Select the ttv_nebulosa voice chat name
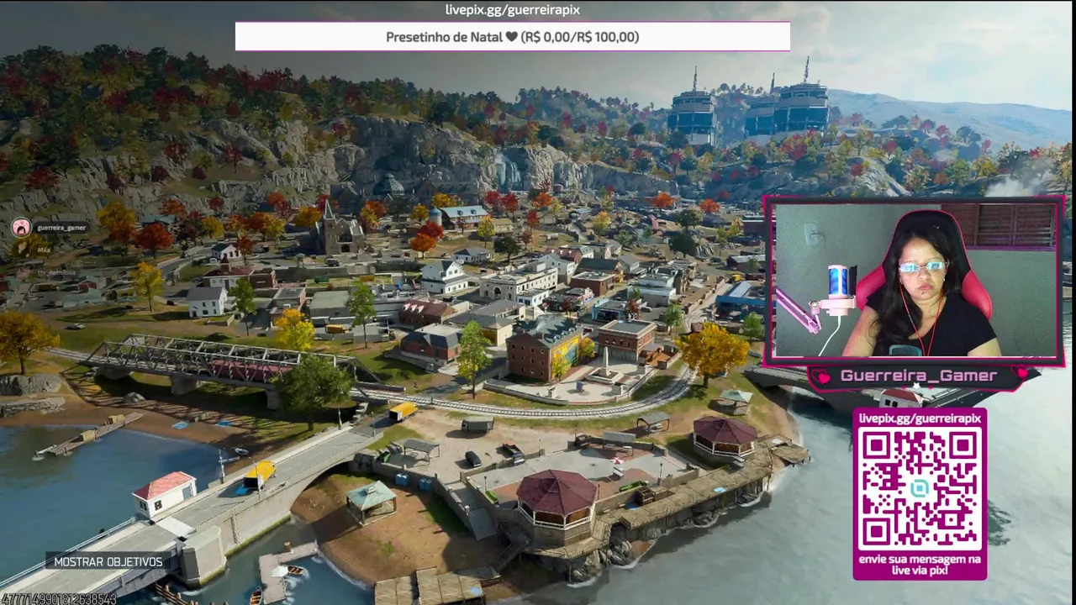This screenshot has height=605, width=1076. (x=56, y=272)
